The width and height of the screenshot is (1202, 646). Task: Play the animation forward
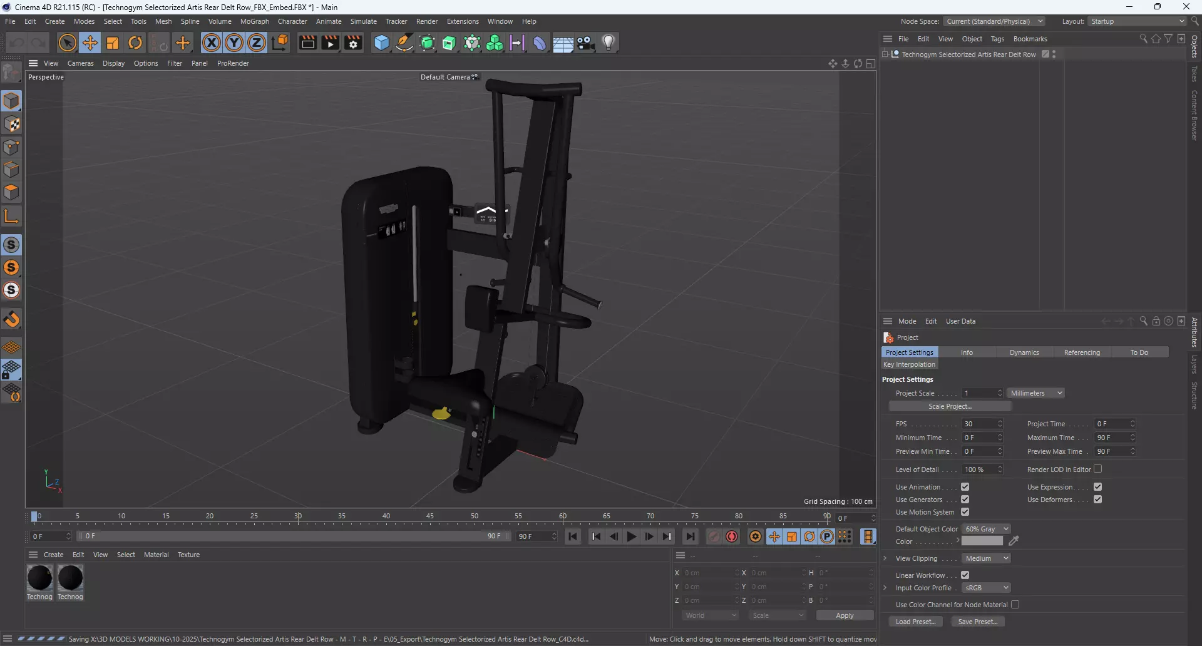coord(632,536)
